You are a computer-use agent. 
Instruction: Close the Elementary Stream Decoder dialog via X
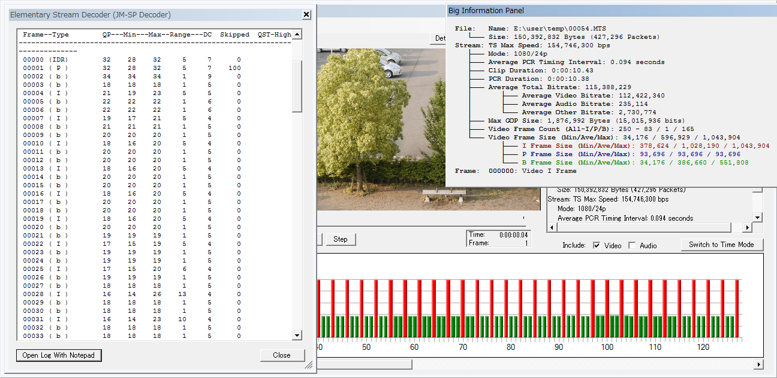(x=306, y=14)
